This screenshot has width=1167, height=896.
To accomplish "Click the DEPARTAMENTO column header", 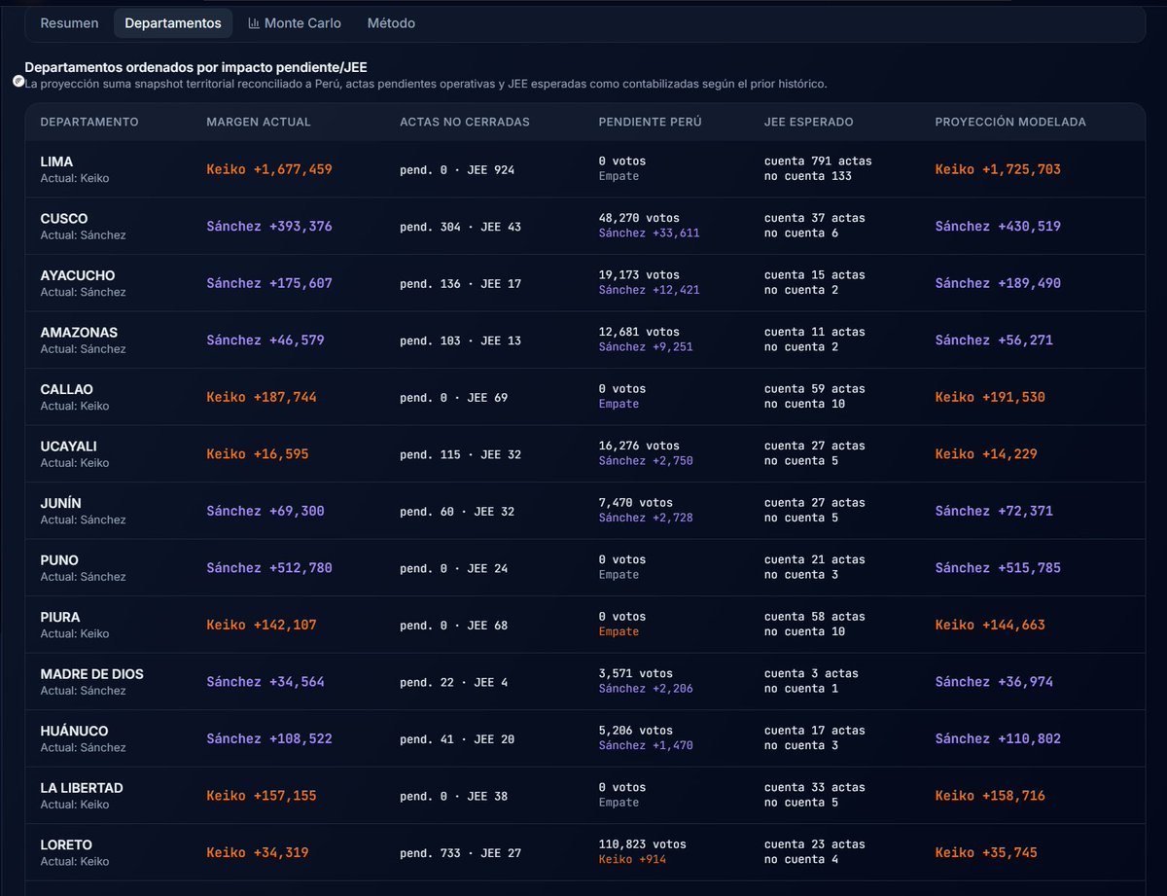I will coord(89,122).
